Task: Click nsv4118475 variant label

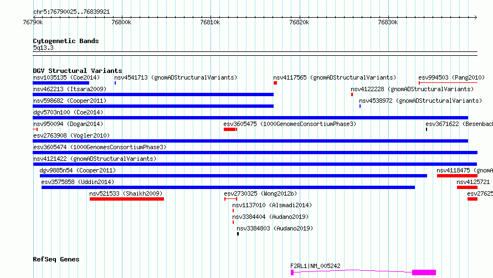Action: coord(465,170)
